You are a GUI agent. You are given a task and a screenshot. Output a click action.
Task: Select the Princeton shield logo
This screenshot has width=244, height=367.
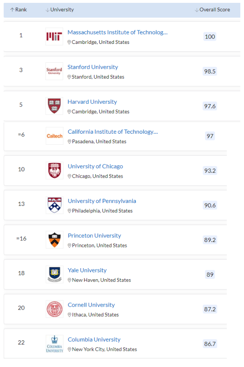tap(54, 239)
